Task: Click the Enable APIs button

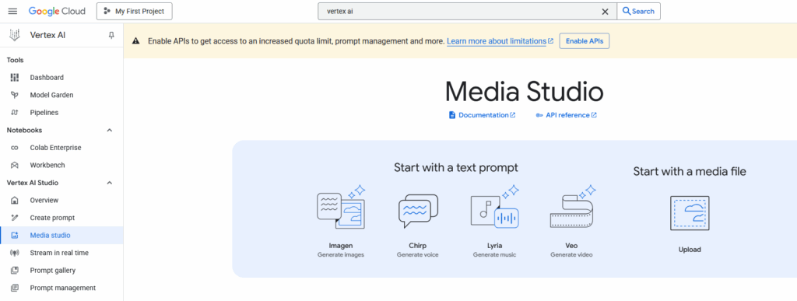Action: tap(584, 41)
